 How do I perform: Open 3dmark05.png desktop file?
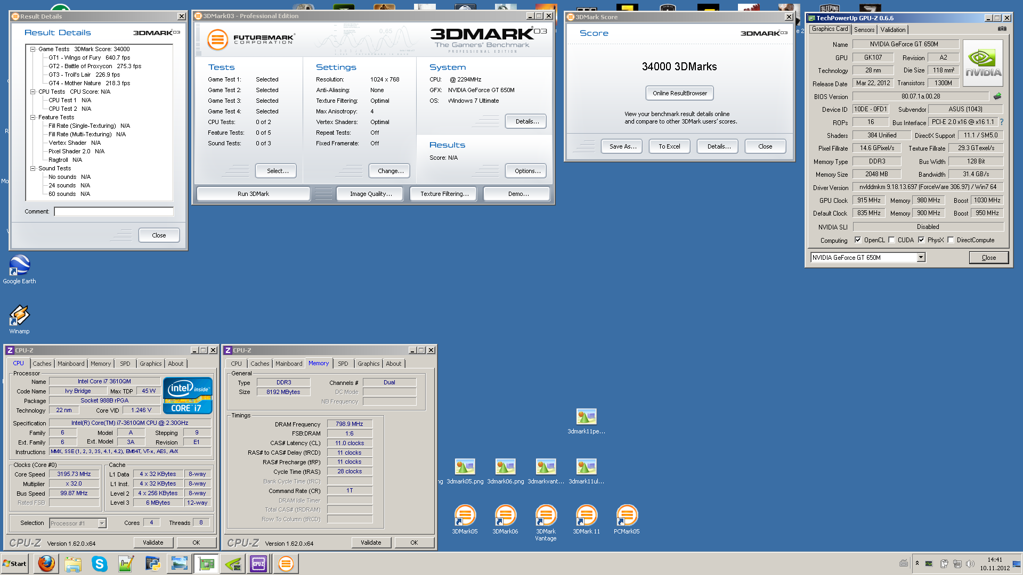coord(465,471)
